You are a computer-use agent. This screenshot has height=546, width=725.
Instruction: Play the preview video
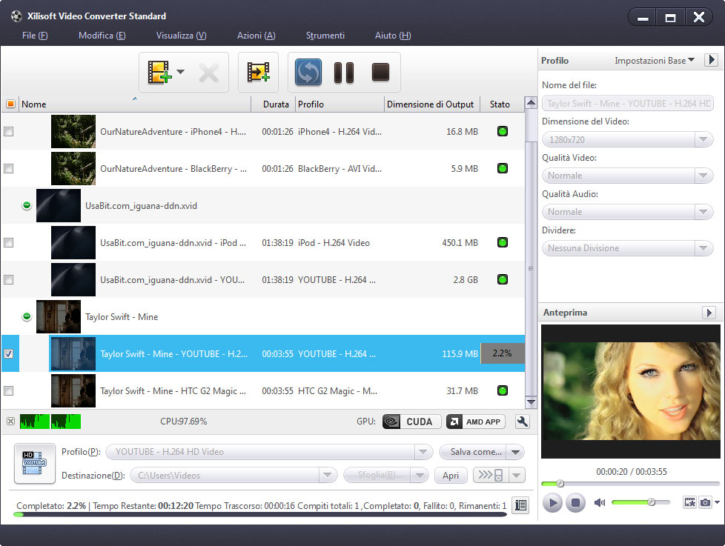pyautogui.click(x=552, y=502)
